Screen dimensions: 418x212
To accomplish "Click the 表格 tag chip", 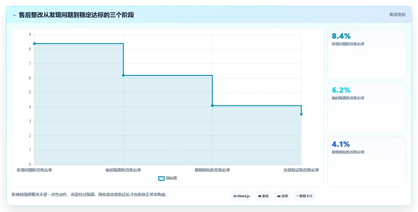I will click(x=263, y=196).
